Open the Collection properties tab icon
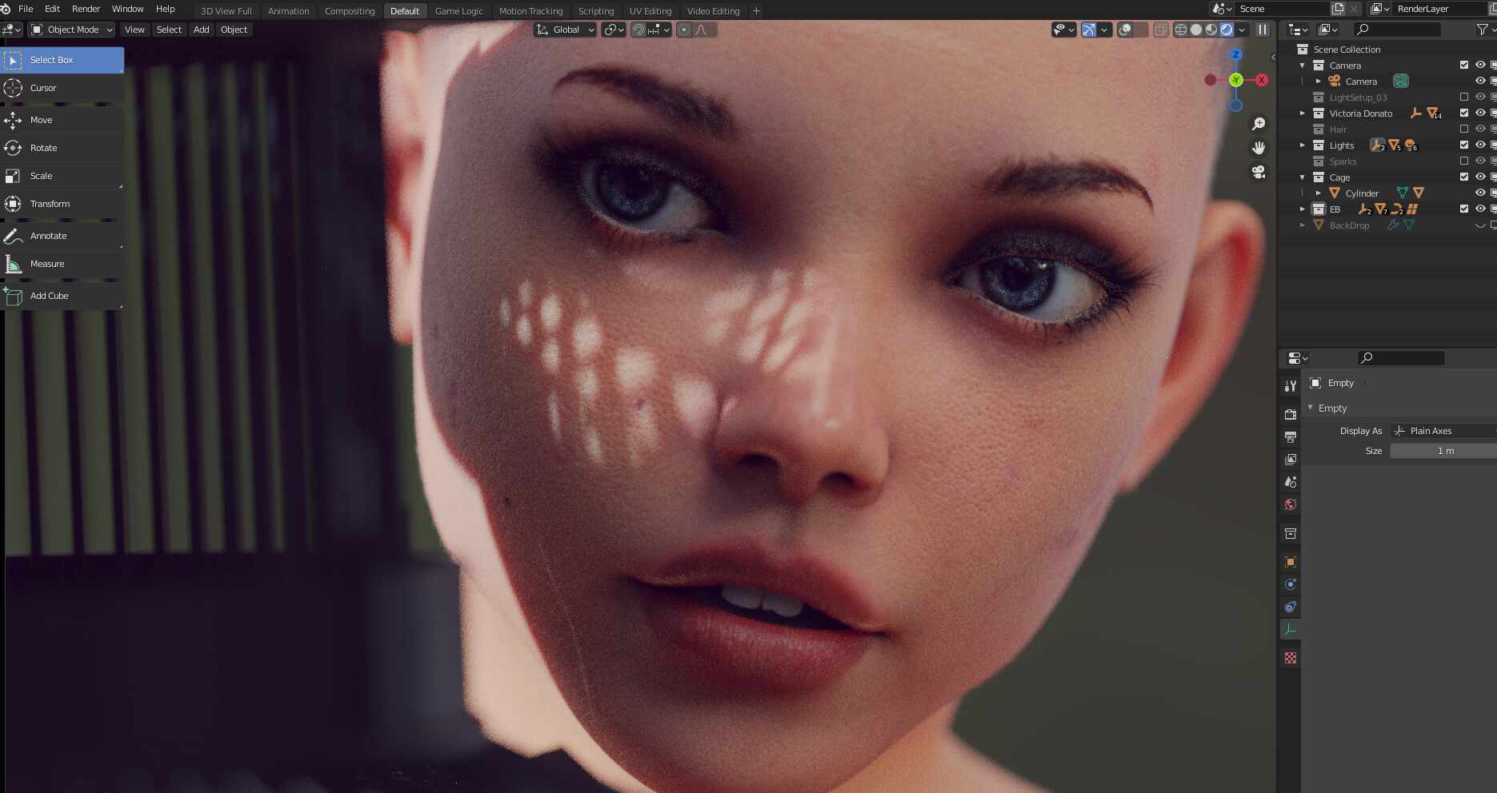Viewport: 1497px width, 793px height. click(1290, 533)
